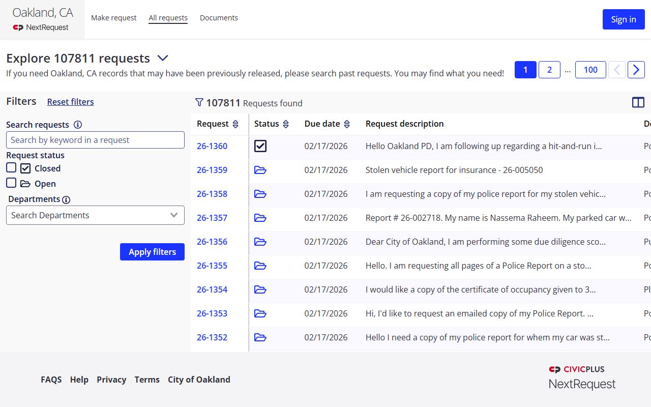Screen dimensions: 651x407
Task: Sort by Request column arrows
Action: 235,124
